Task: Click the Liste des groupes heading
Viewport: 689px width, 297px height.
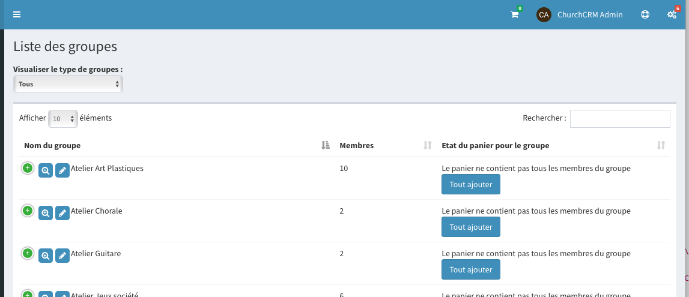Action: tap(65, 47)
